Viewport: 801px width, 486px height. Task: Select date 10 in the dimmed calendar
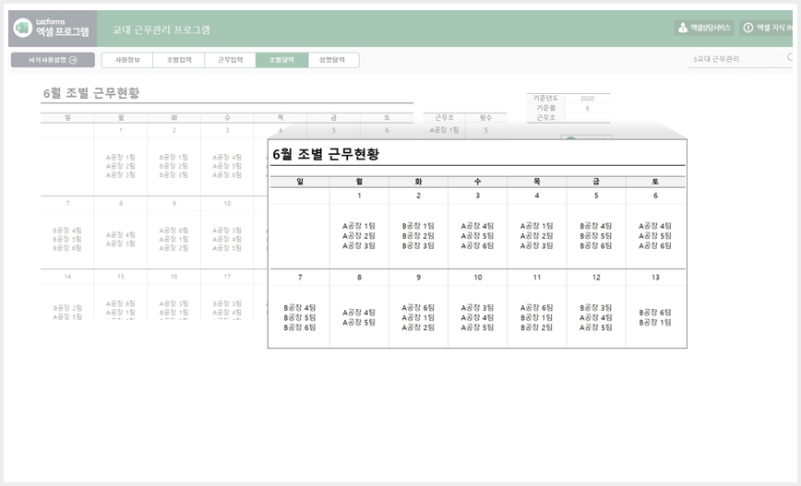pos(227,203)
